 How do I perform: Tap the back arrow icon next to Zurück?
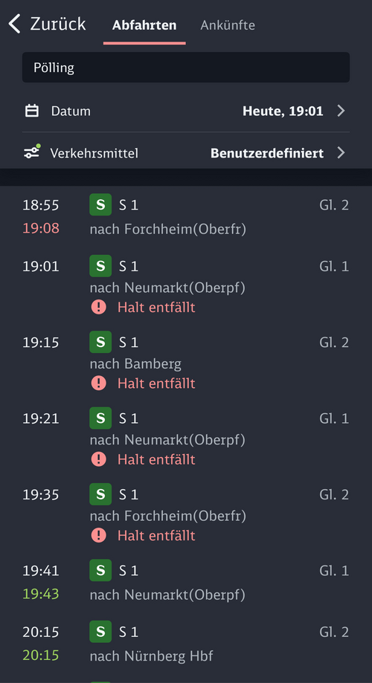click(x=14, y=24)
